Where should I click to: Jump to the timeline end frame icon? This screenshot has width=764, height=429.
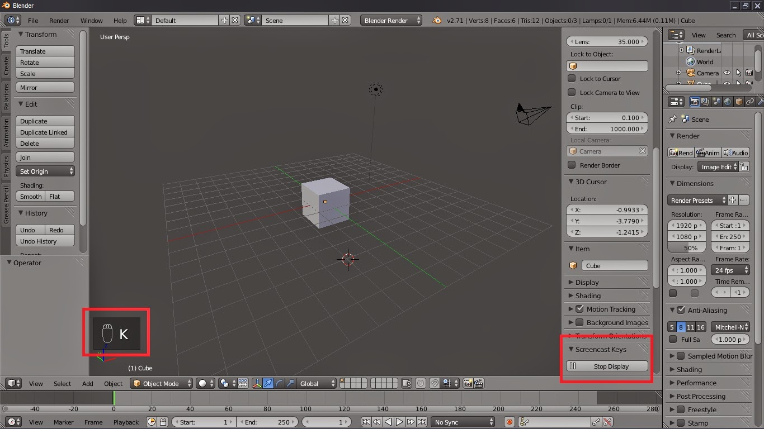click(x=422, y=422)
